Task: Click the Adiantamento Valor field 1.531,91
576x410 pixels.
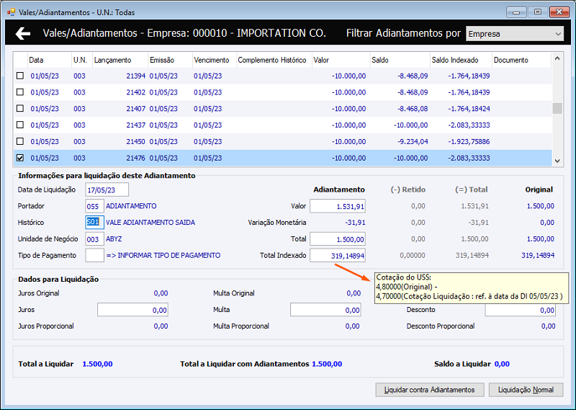Action: [x=338, y=206]
